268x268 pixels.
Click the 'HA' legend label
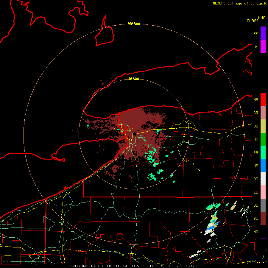[x=256, y=99]
